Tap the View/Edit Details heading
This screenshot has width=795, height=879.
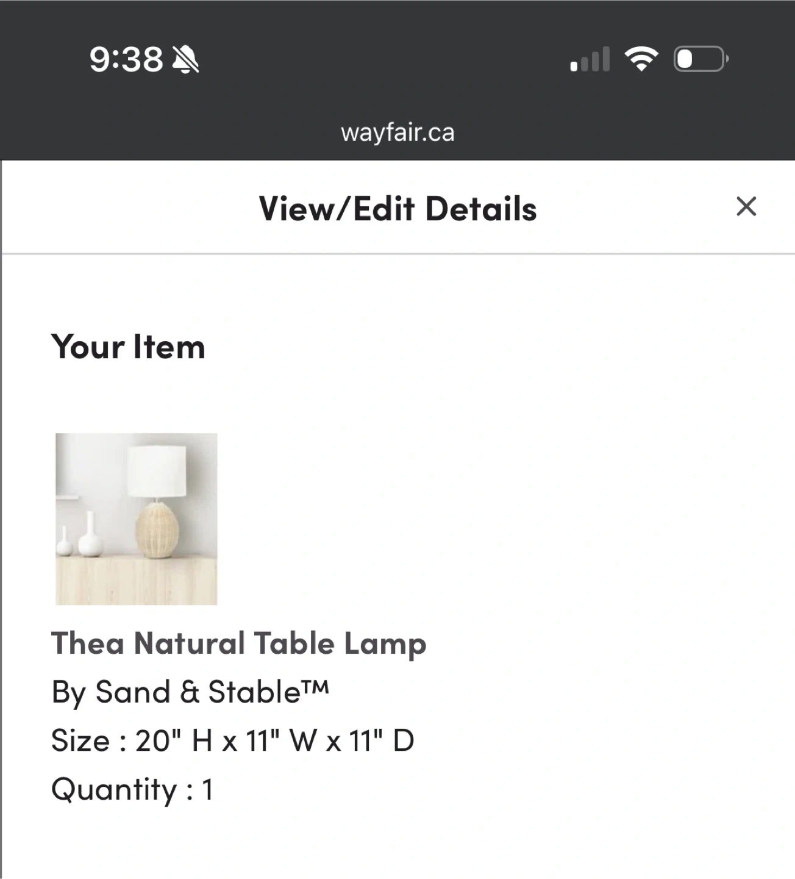[x=397, y=209]
